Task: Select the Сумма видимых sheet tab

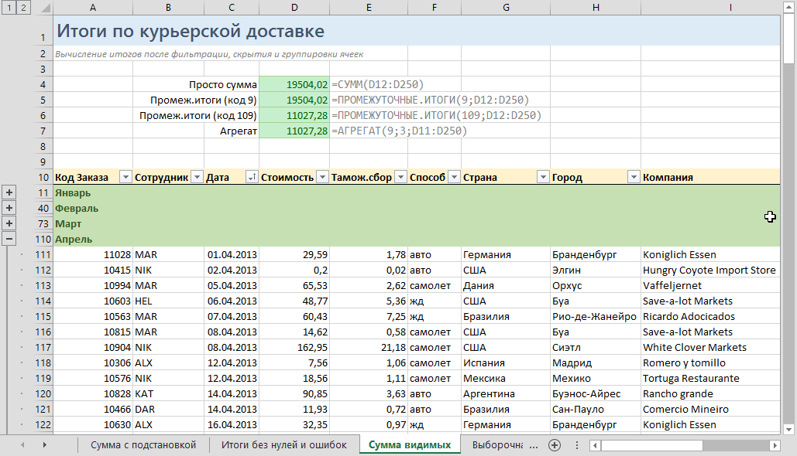Action: 410,445
